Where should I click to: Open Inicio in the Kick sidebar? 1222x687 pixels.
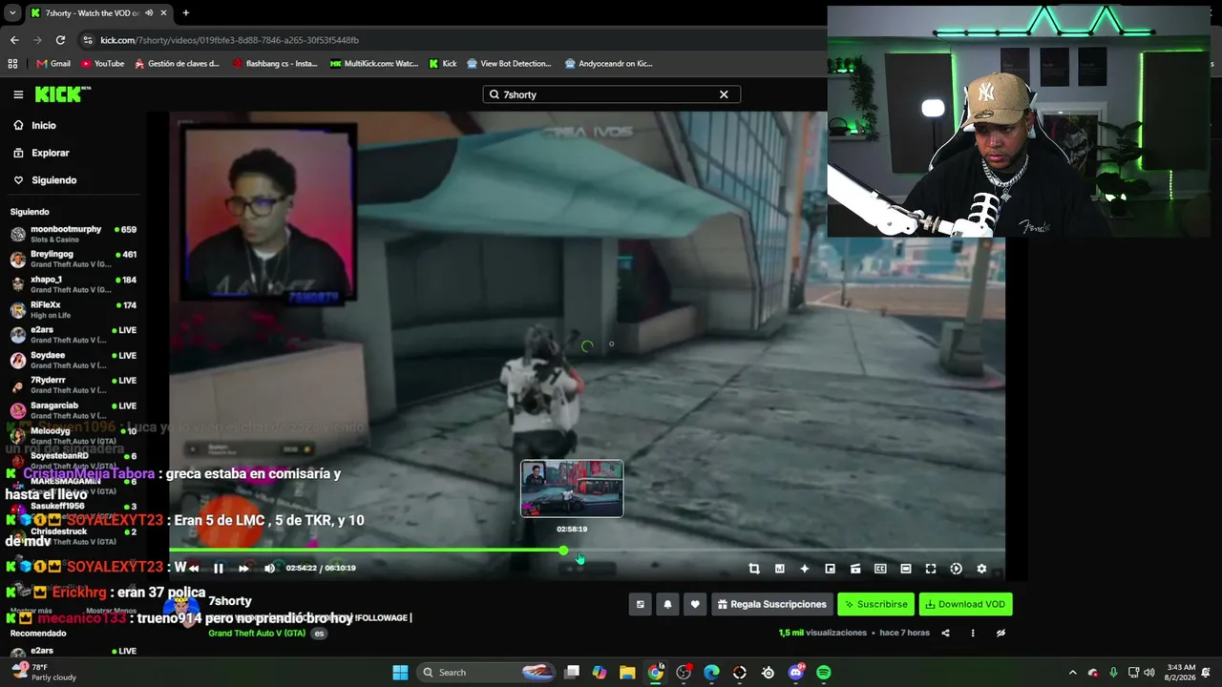coord(44,125)
